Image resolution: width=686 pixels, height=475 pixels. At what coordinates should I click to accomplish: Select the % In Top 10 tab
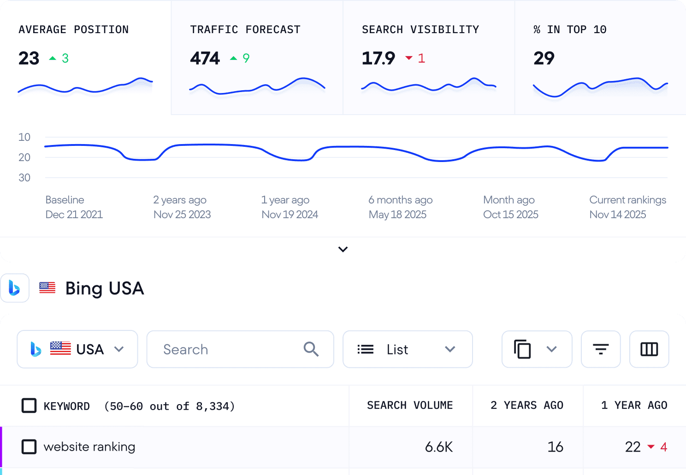pos(600,57)
